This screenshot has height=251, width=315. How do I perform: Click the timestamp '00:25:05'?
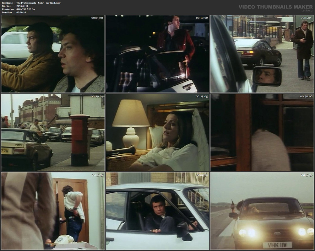pyautogui.click(x=202, y=97)
